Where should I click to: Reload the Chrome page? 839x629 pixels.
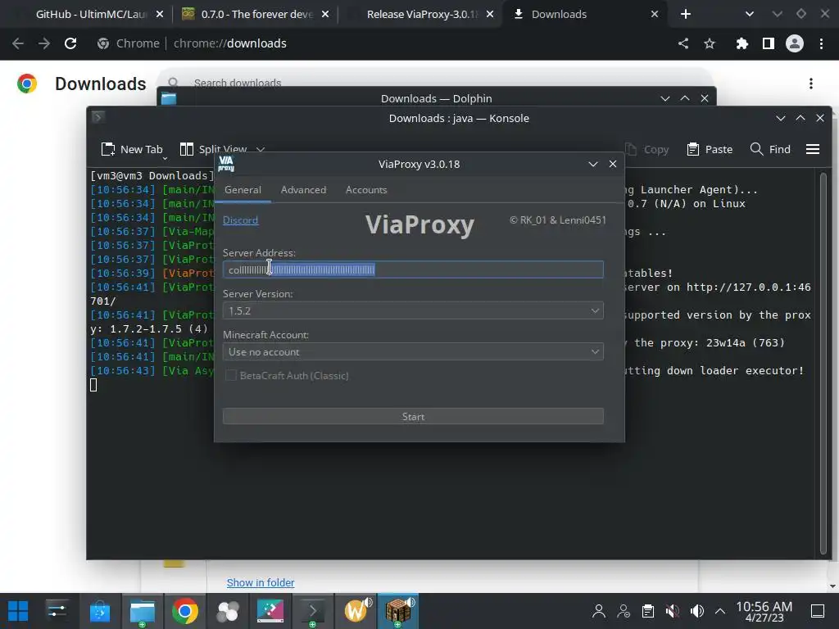70,43
